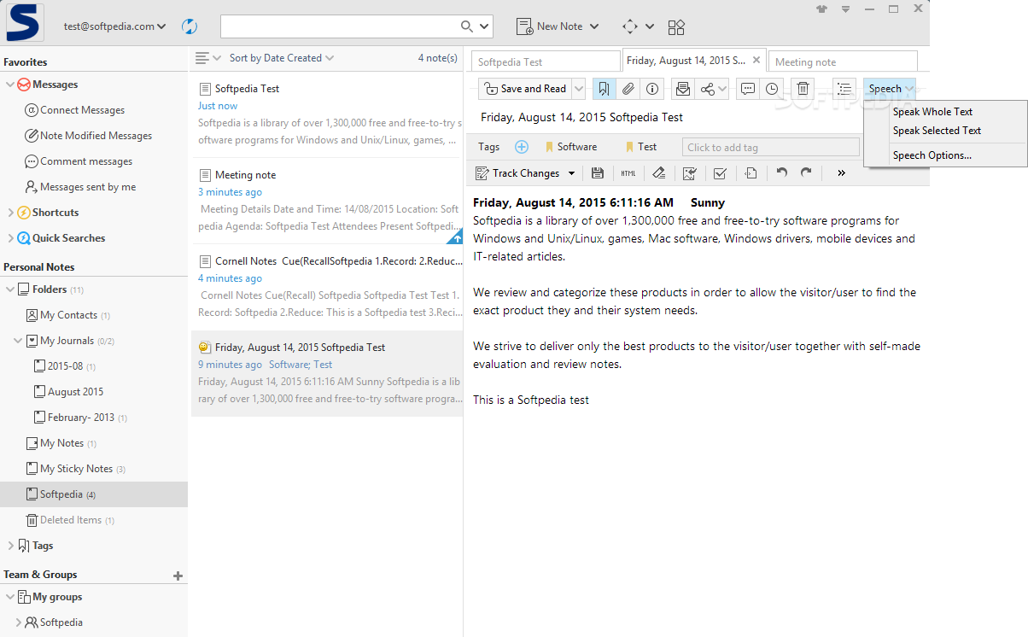Collapse the My Journals folder
The width and height of the screenshot is (1028, 637).
pos(19,341)
